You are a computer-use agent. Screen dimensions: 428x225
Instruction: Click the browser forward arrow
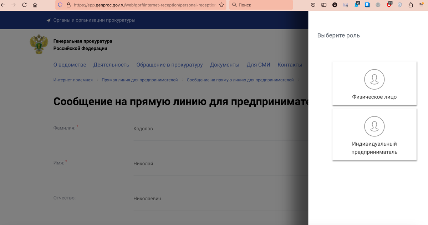pyautogui.click(x=14, y=5)
